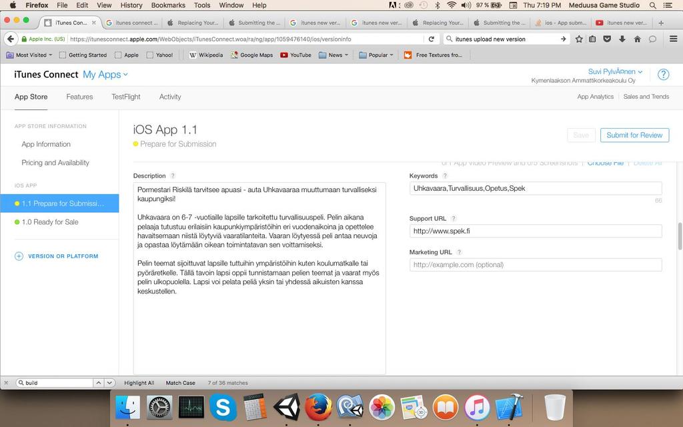Open iTunes Connect help question mark icon
Image resolution: width=683 pixels, height=427 pixels.
pos(663,75)
